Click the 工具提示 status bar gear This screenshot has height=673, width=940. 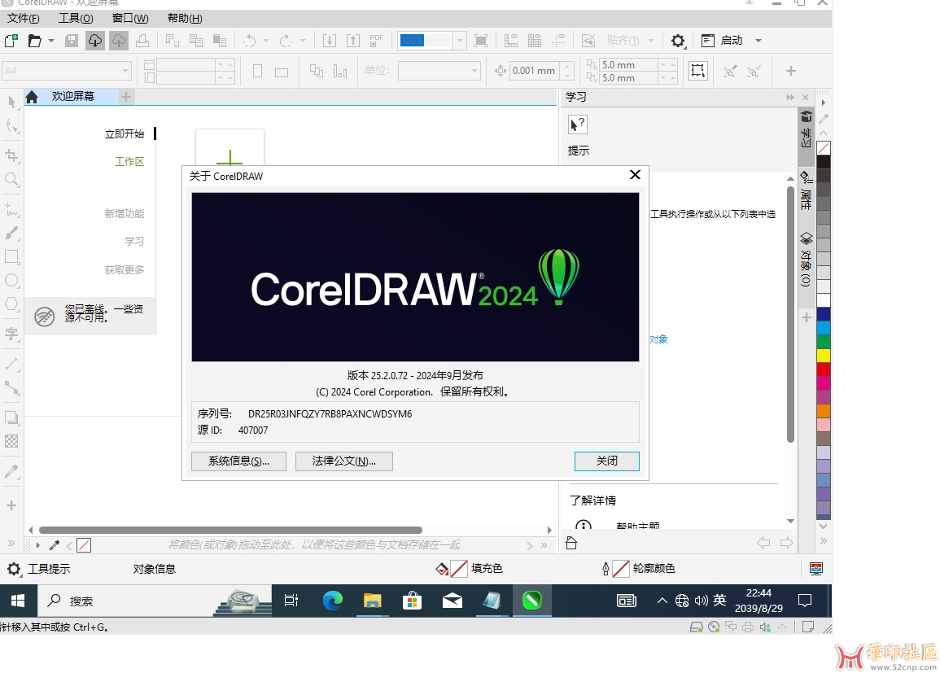14,569
